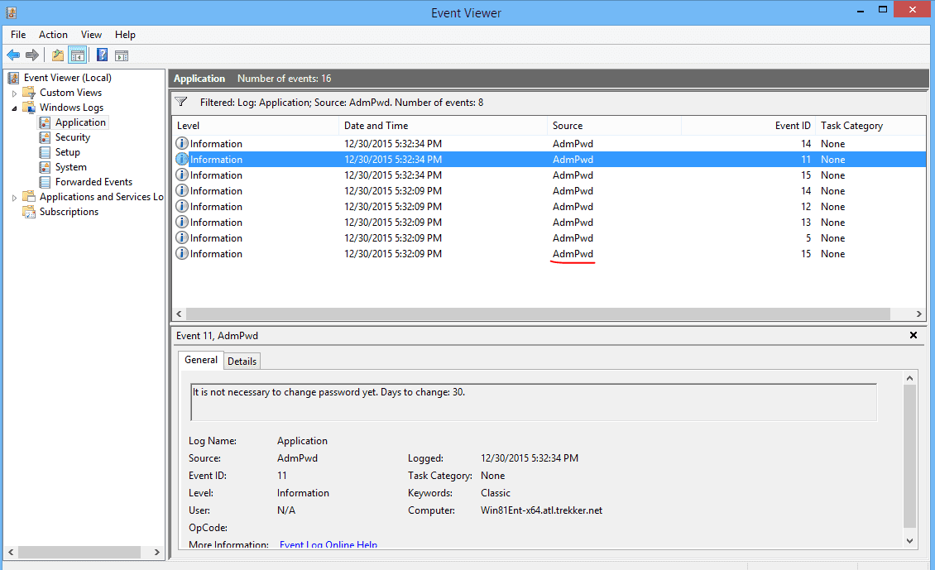This screenshot has height=570, width=935.
Task: Switch to the Details tab
Action: click(x=242, y=361)
